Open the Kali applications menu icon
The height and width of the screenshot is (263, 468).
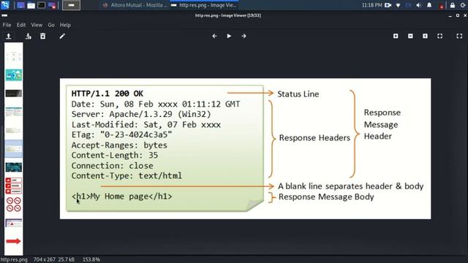(5, 5)
